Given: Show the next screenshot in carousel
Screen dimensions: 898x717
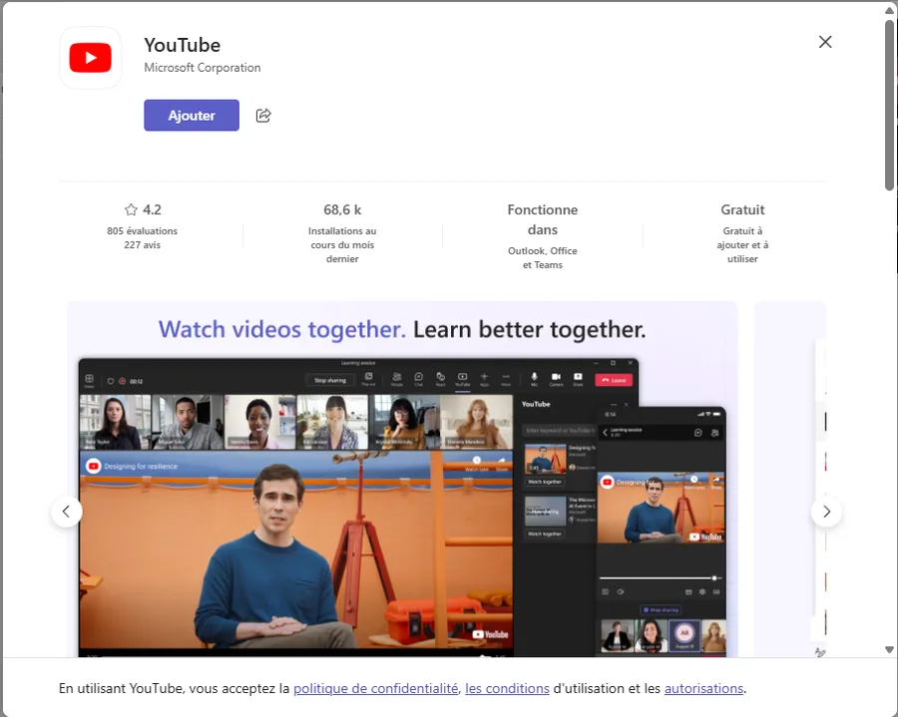Looking at the screenshot, I should click(x=826, y=512).
